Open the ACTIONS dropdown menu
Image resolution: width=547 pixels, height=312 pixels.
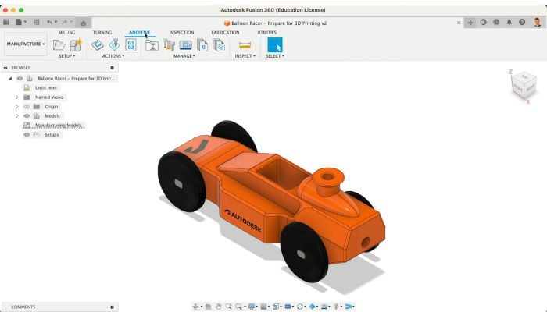click(x=113, y=56)
